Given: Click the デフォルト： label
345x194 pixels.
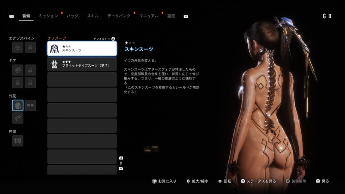Looking at the screenshot, I should point(102,39).
